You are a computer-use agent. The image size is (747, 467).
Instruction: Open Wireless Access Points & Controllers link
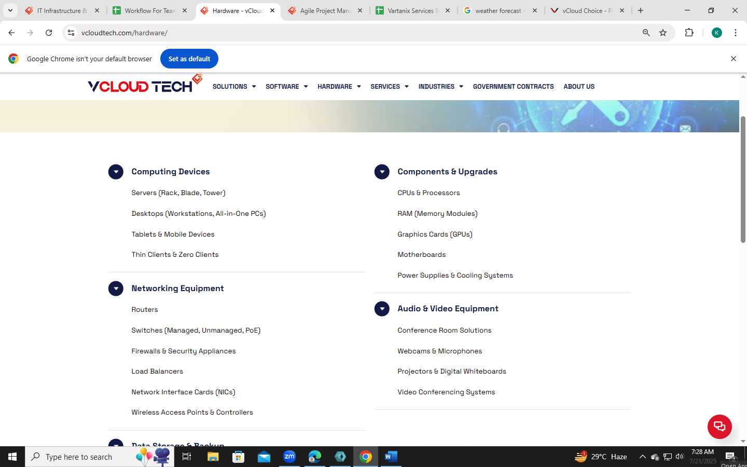coord(192,413)
